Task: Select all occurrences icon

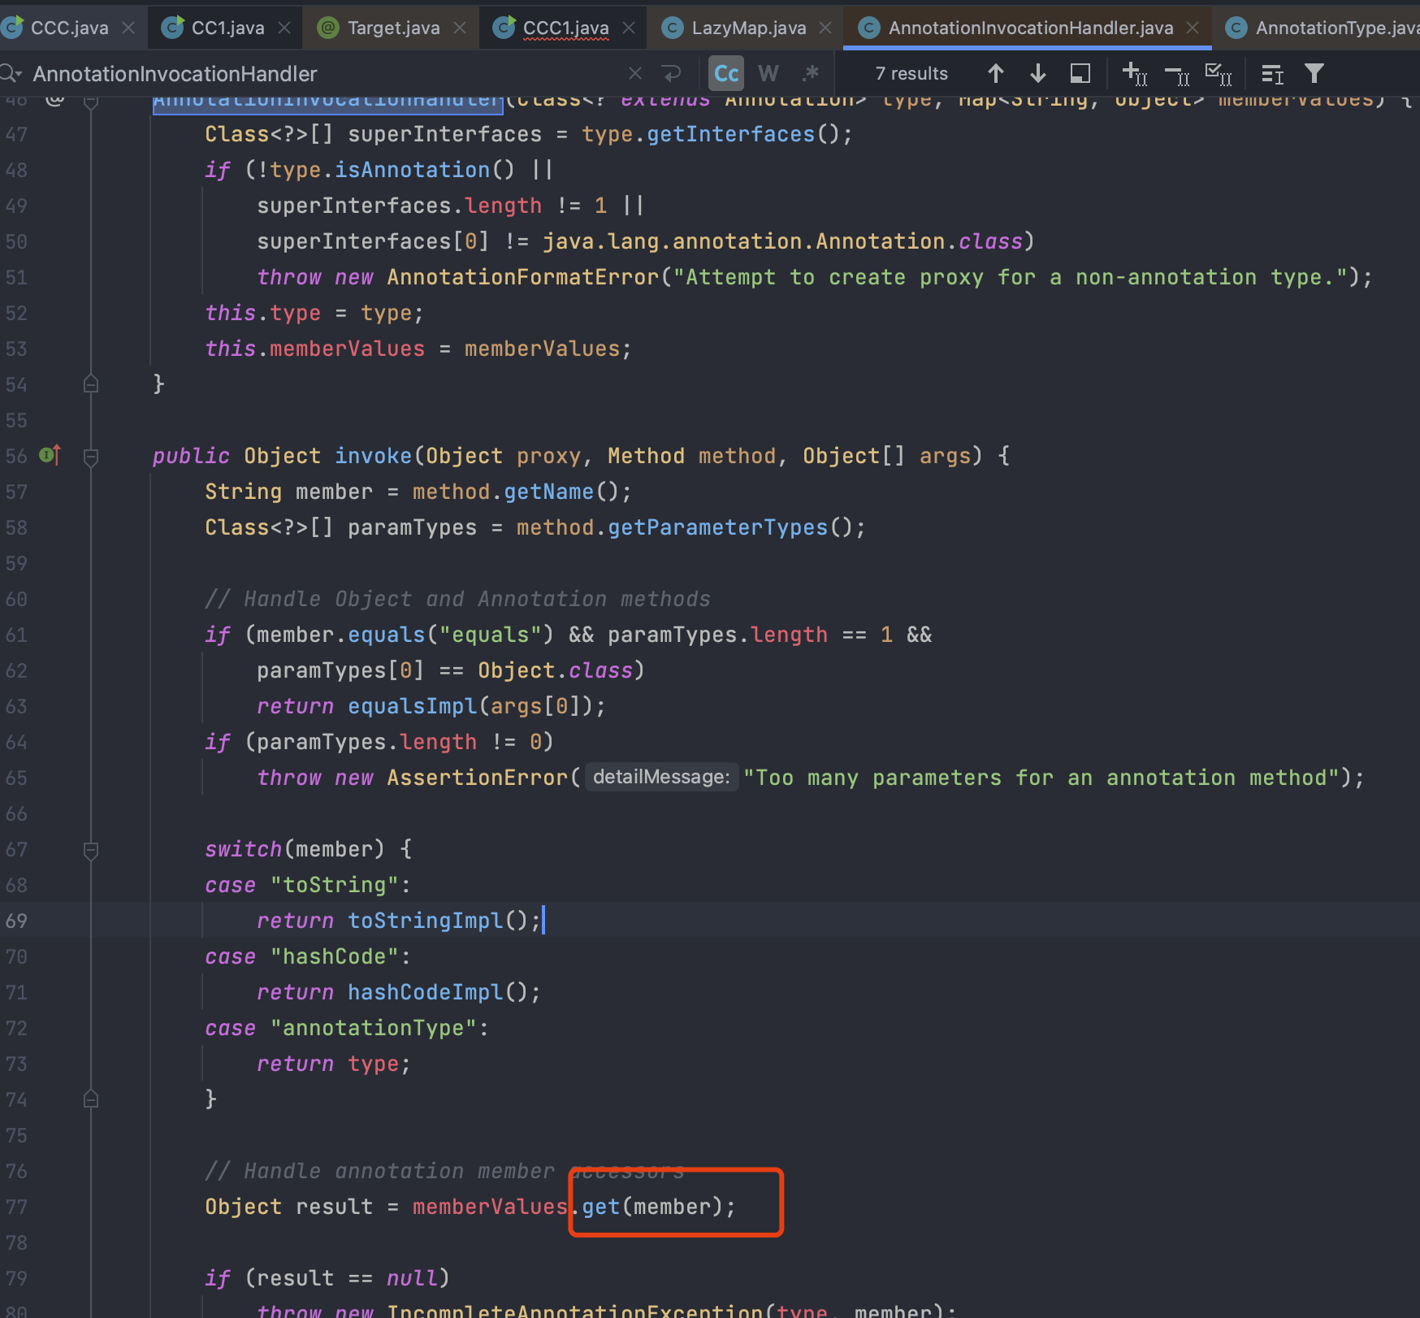Action: coord(1218,74)
